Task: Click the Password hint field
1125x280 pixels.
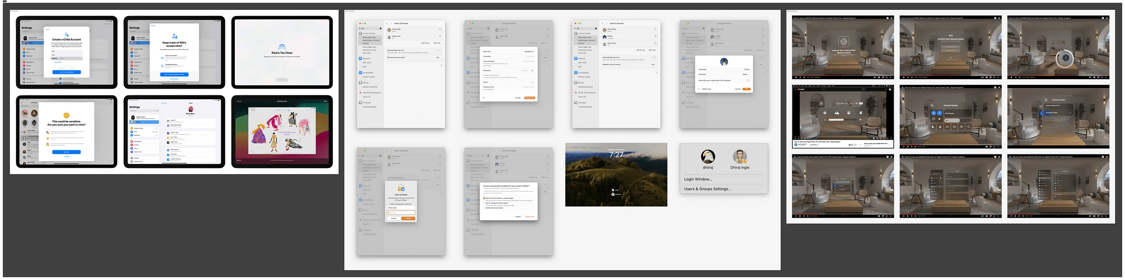Action: click(509, 88)
